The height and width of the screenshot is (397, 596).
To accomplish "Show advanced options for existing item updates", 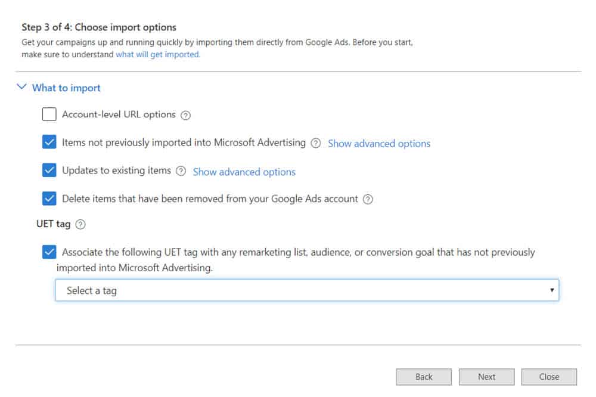I will (244, 172).
